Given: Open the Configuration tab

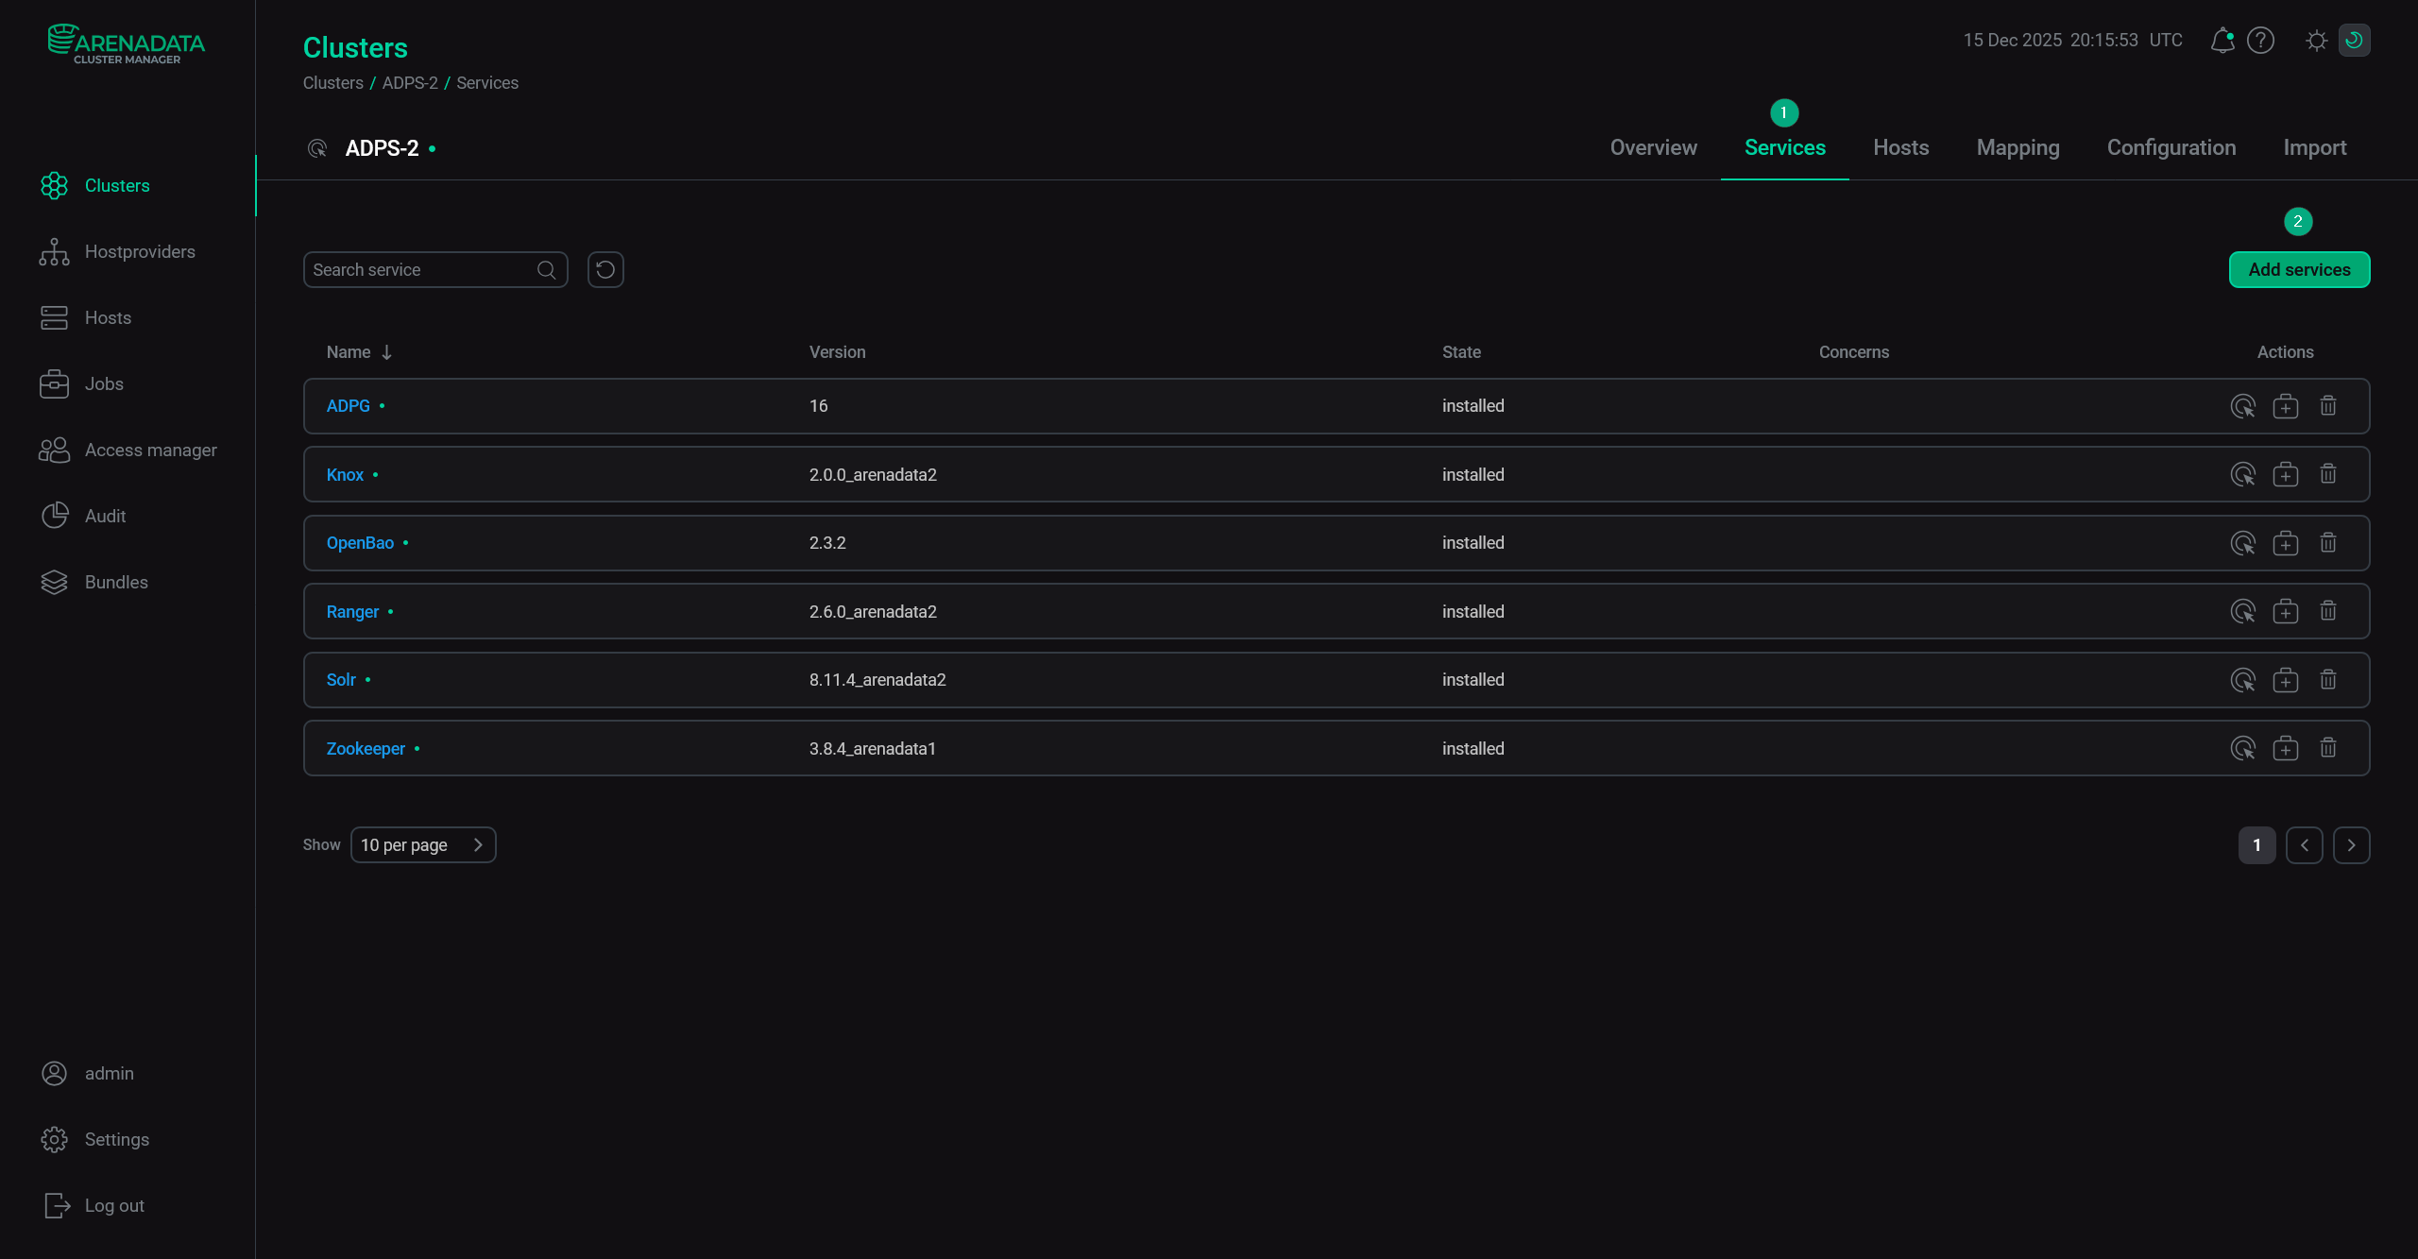Looking at the screenshot, I should point(2171,147).
